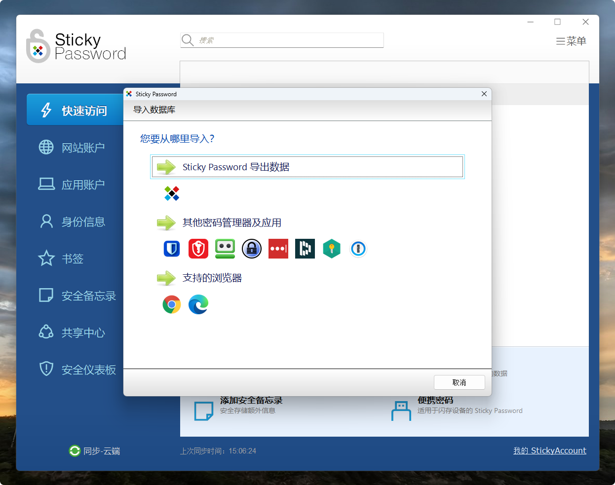Maximize the Sticky Password main window
615x485 pixels.
(557, 22)
